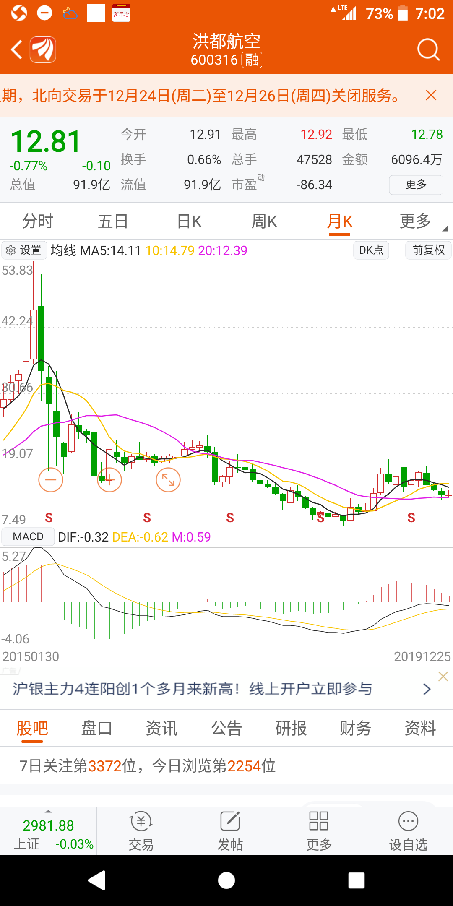
Task: Open bottom 更多 grid icon
Action: [319, 821]
